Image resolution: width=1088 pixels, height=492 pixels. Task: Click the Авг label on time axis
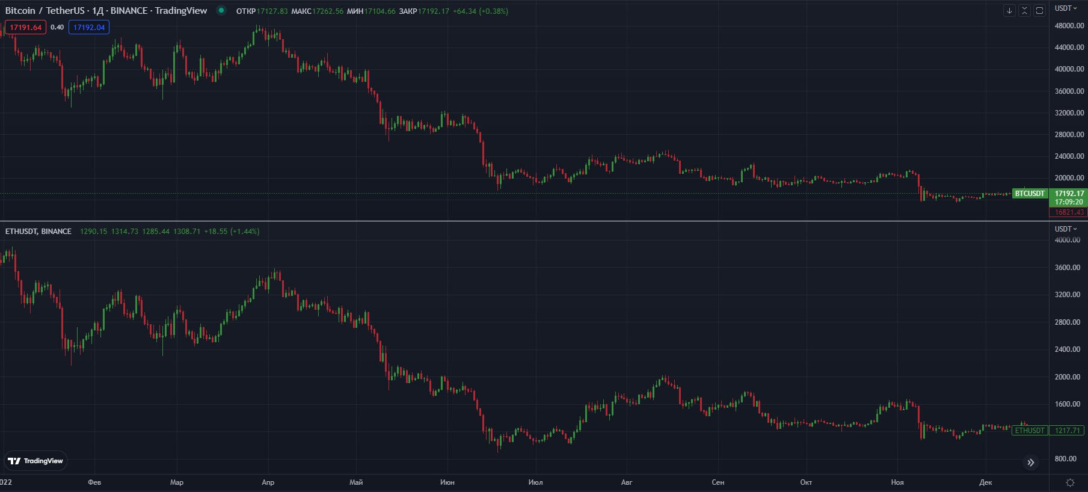(627, 482)
